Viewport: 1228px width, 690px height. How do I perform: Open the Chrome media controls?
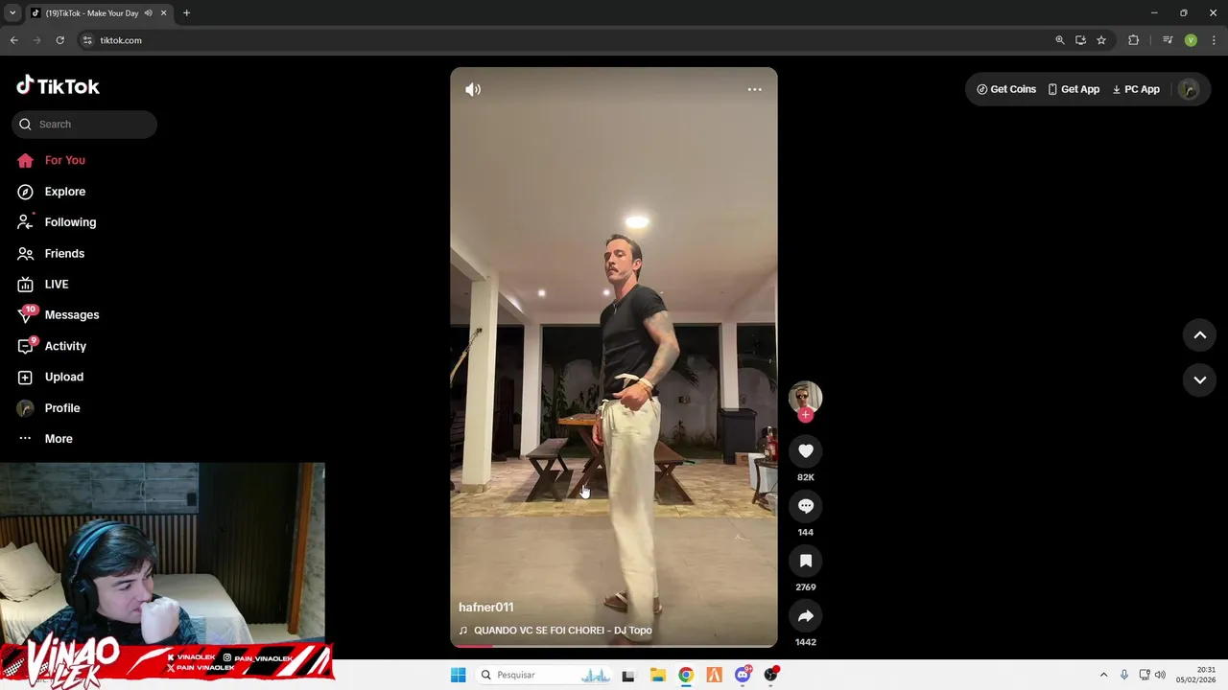[1168, 40]
